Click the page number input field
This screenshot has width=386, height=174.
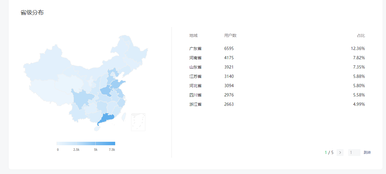(354, 153)
